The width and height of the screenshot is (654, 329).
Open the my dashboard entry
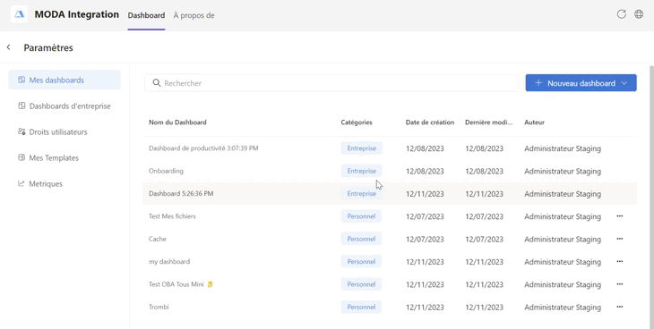169,262
